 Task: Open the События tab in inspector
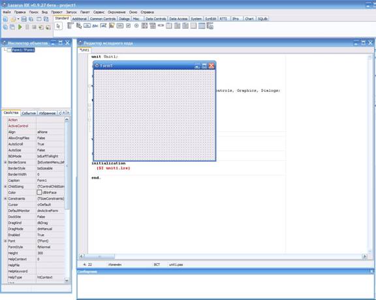pos(29,113)
